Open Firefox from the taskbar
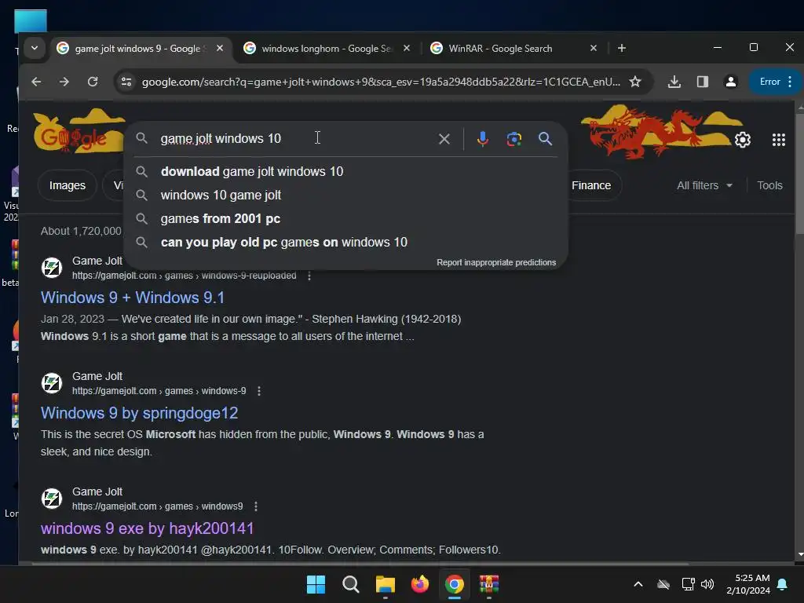 [x=420, y=584]
